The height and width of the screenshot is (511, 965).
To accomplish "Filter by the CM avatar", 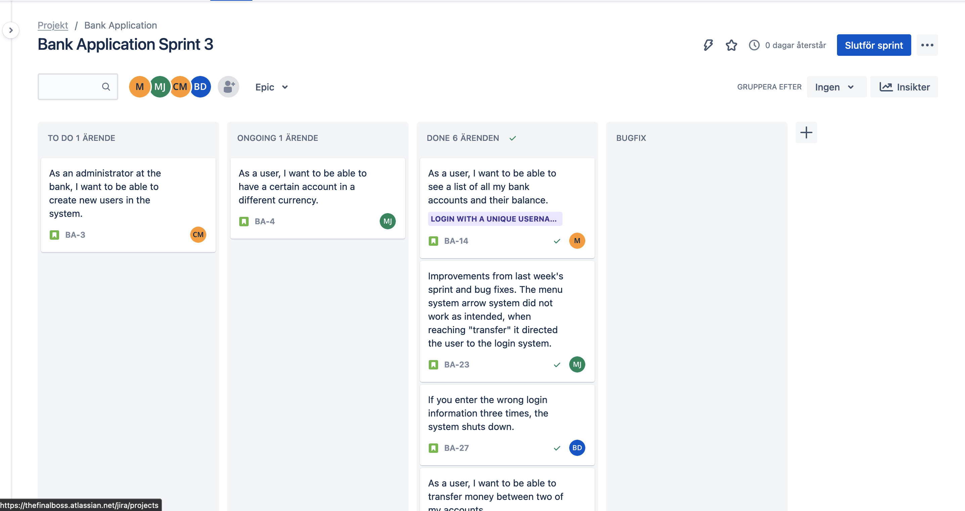I will click(x=180, y=87).
